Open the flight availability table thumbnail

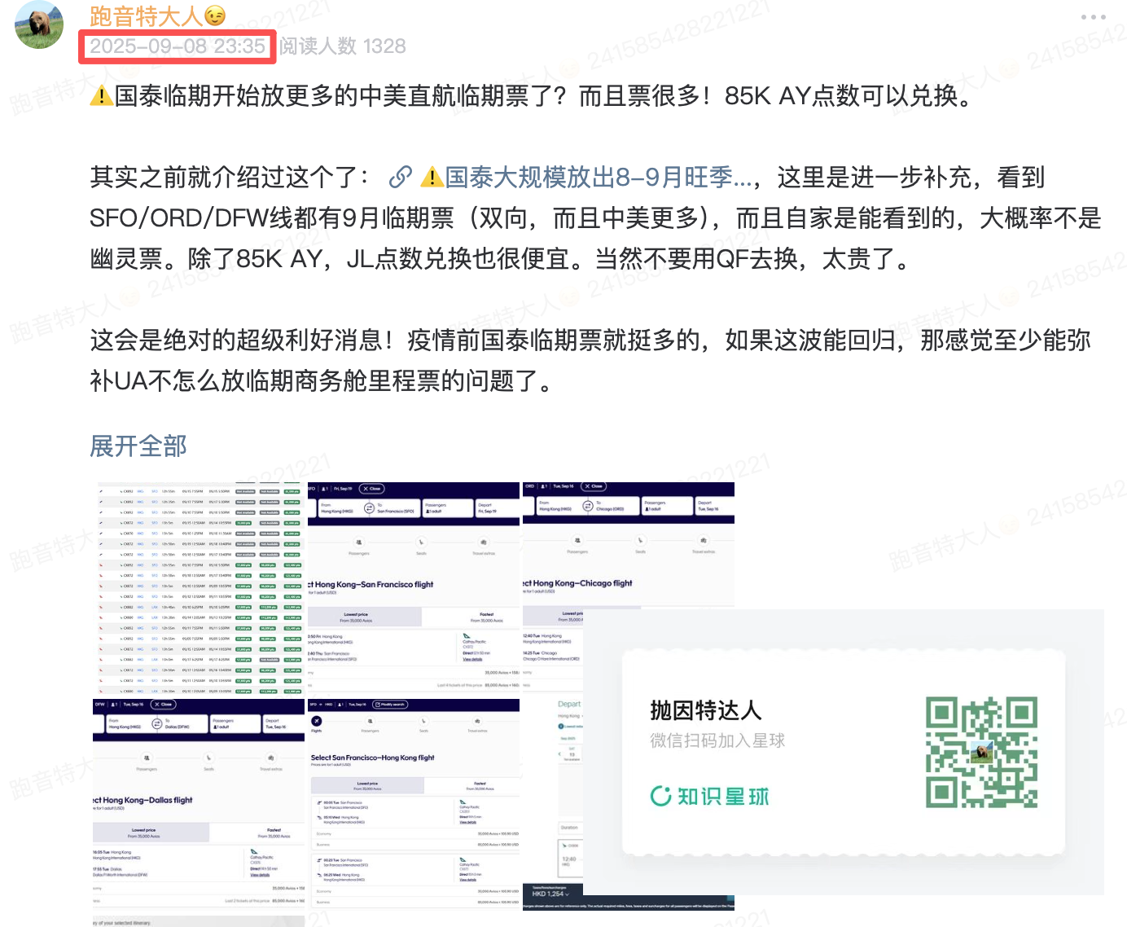pos(200,587)
